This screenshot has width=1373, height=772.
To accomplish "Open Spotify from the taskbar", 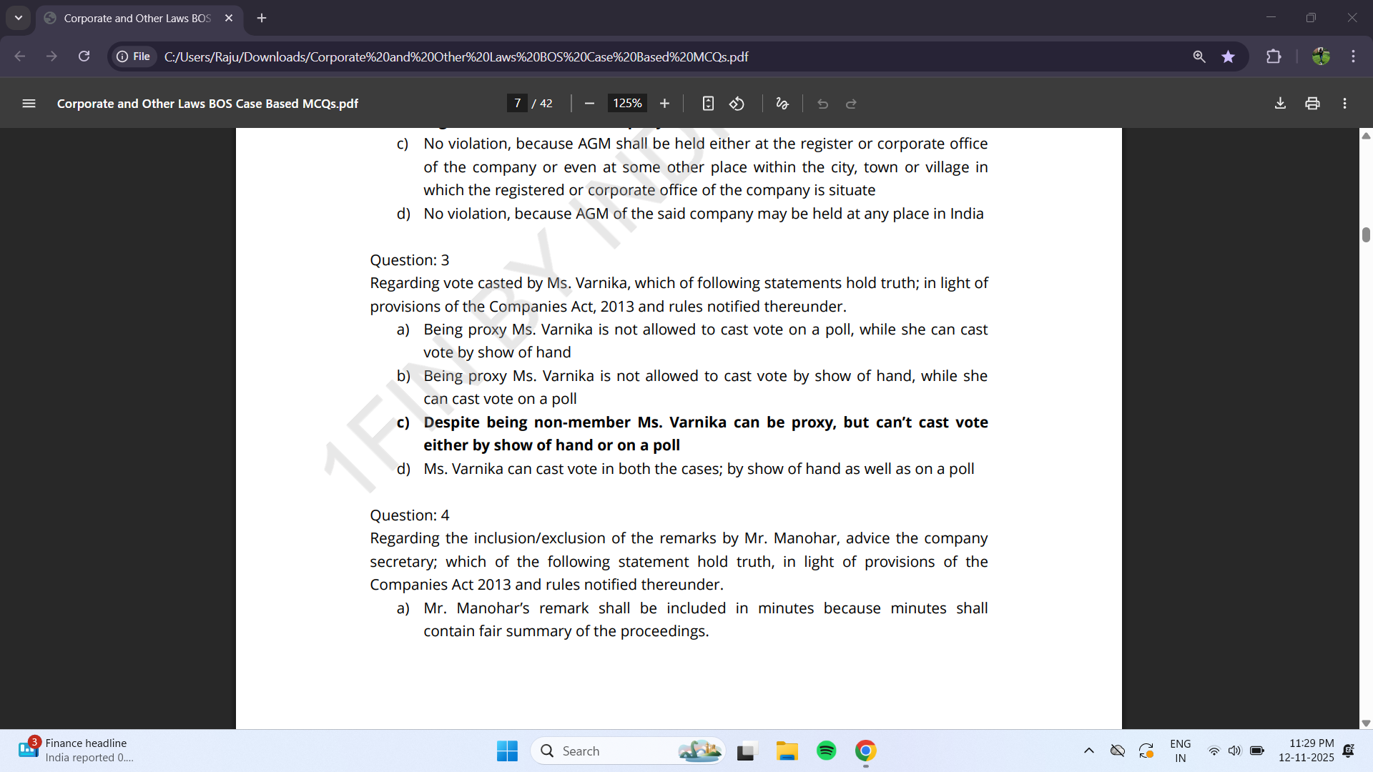I will (x=826, y=751).
